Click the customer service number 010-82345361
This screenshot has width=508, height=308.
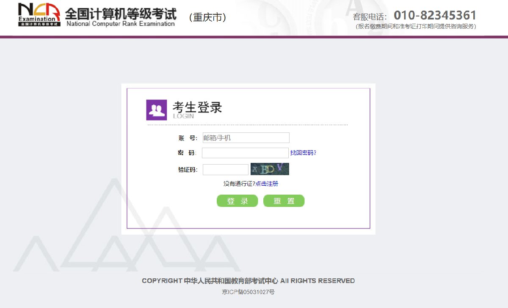pos(435,16)
